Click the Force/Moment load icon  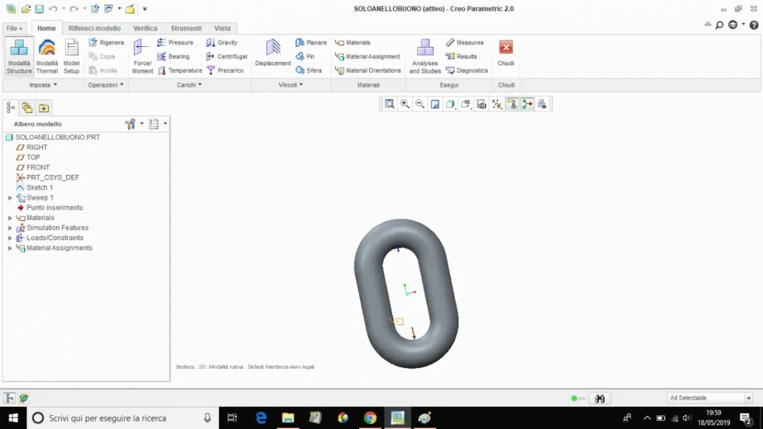coord(142,56)
